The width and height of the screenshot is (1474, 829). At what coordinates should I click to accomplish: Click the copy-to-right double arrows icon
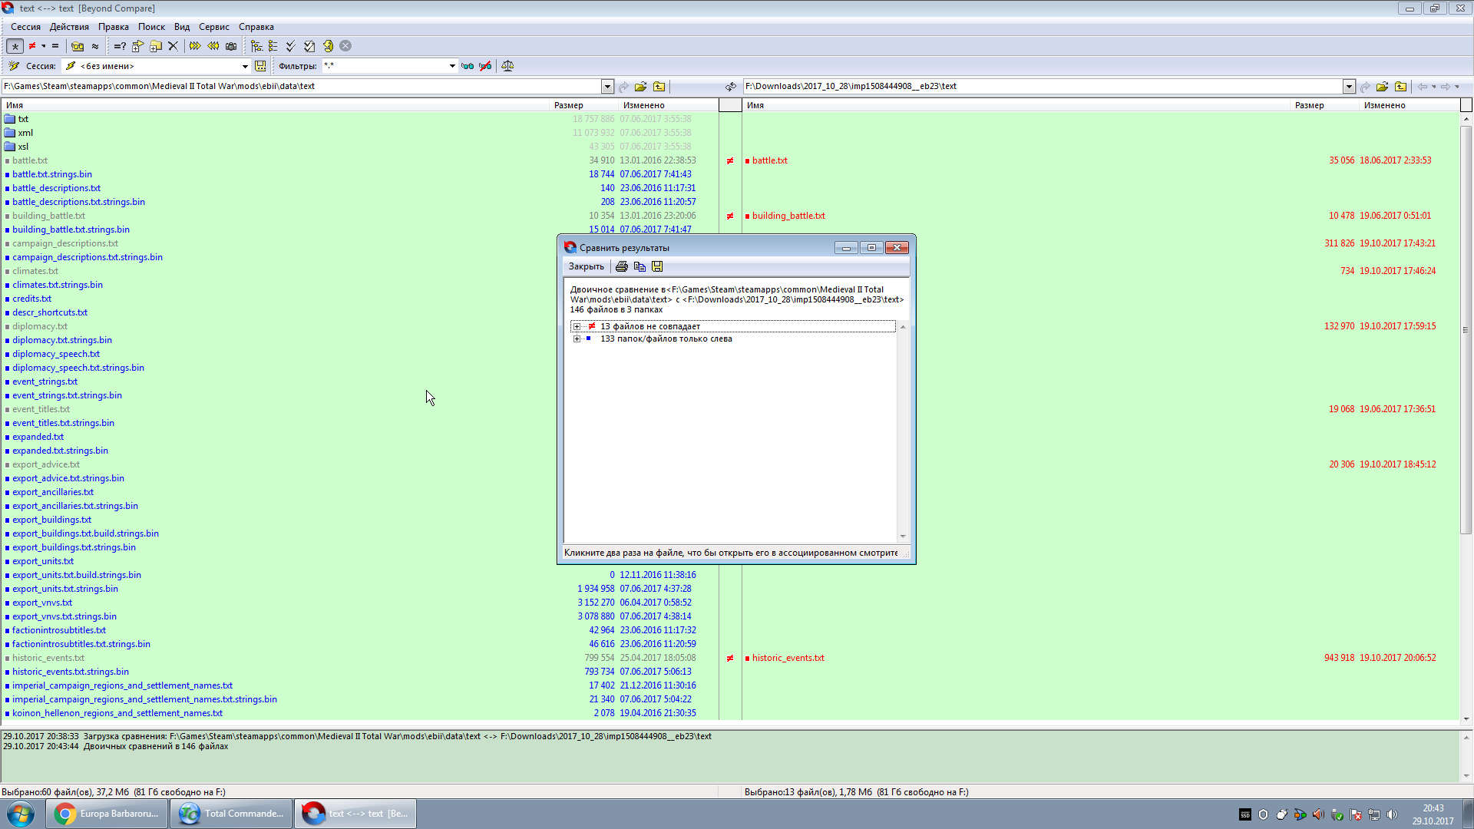pos(195,46)
